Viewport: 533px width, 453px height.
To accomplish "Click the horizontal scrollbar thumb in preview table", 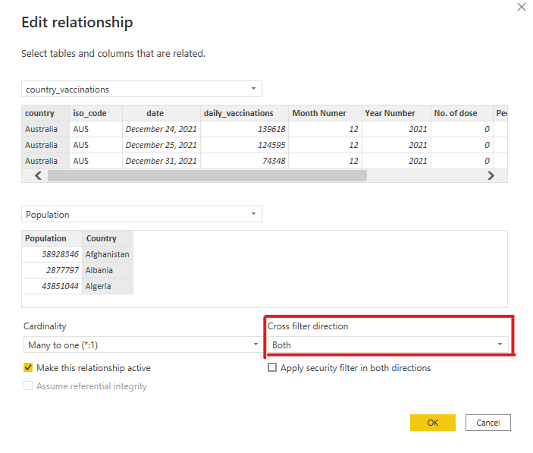I will click(207, 176).
